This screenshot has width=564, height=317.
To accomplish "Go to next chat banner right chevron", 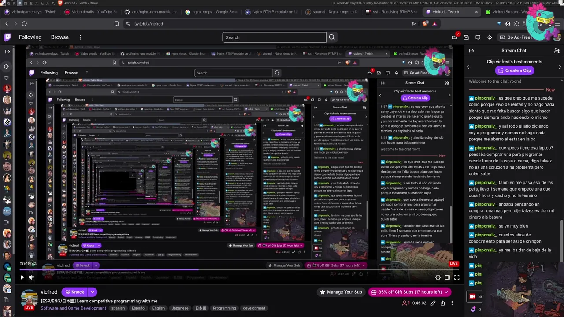I will [560, 67].
